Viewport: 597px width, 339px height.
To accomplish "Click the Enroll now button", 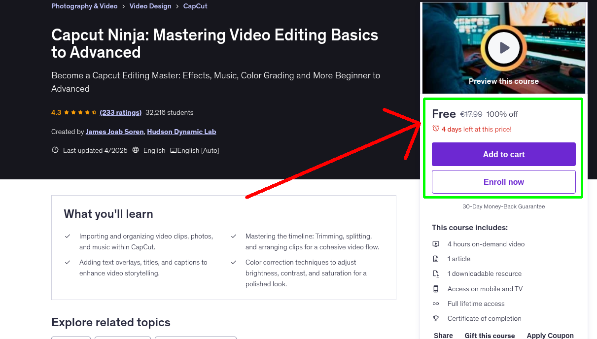I will 503,182.
